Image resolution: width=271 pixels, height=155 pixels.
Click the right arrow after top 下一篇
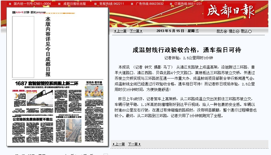141,31
